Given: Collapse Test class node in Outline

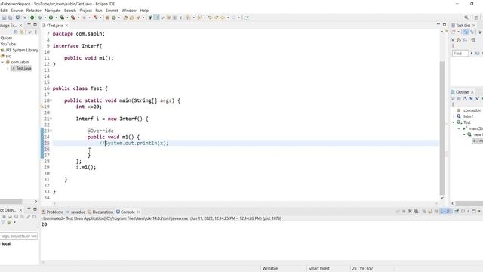Looking at the screenshot, I should tap(454, 122).
